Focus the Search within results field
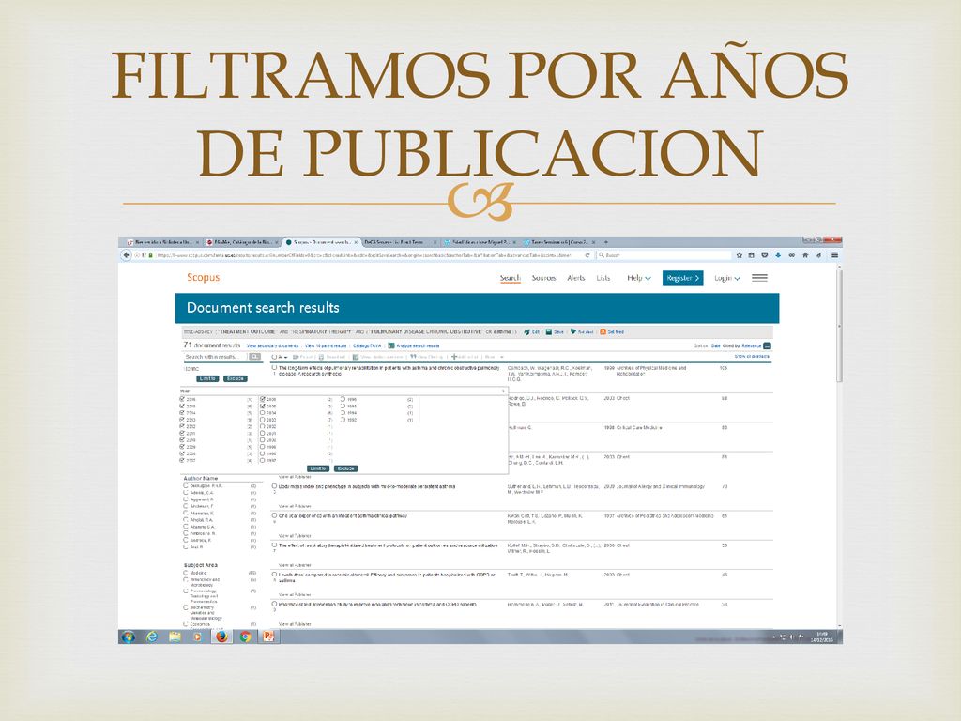The height and width of the screenshot is (721, 961). pyautogui.click(x=215, y=356)
